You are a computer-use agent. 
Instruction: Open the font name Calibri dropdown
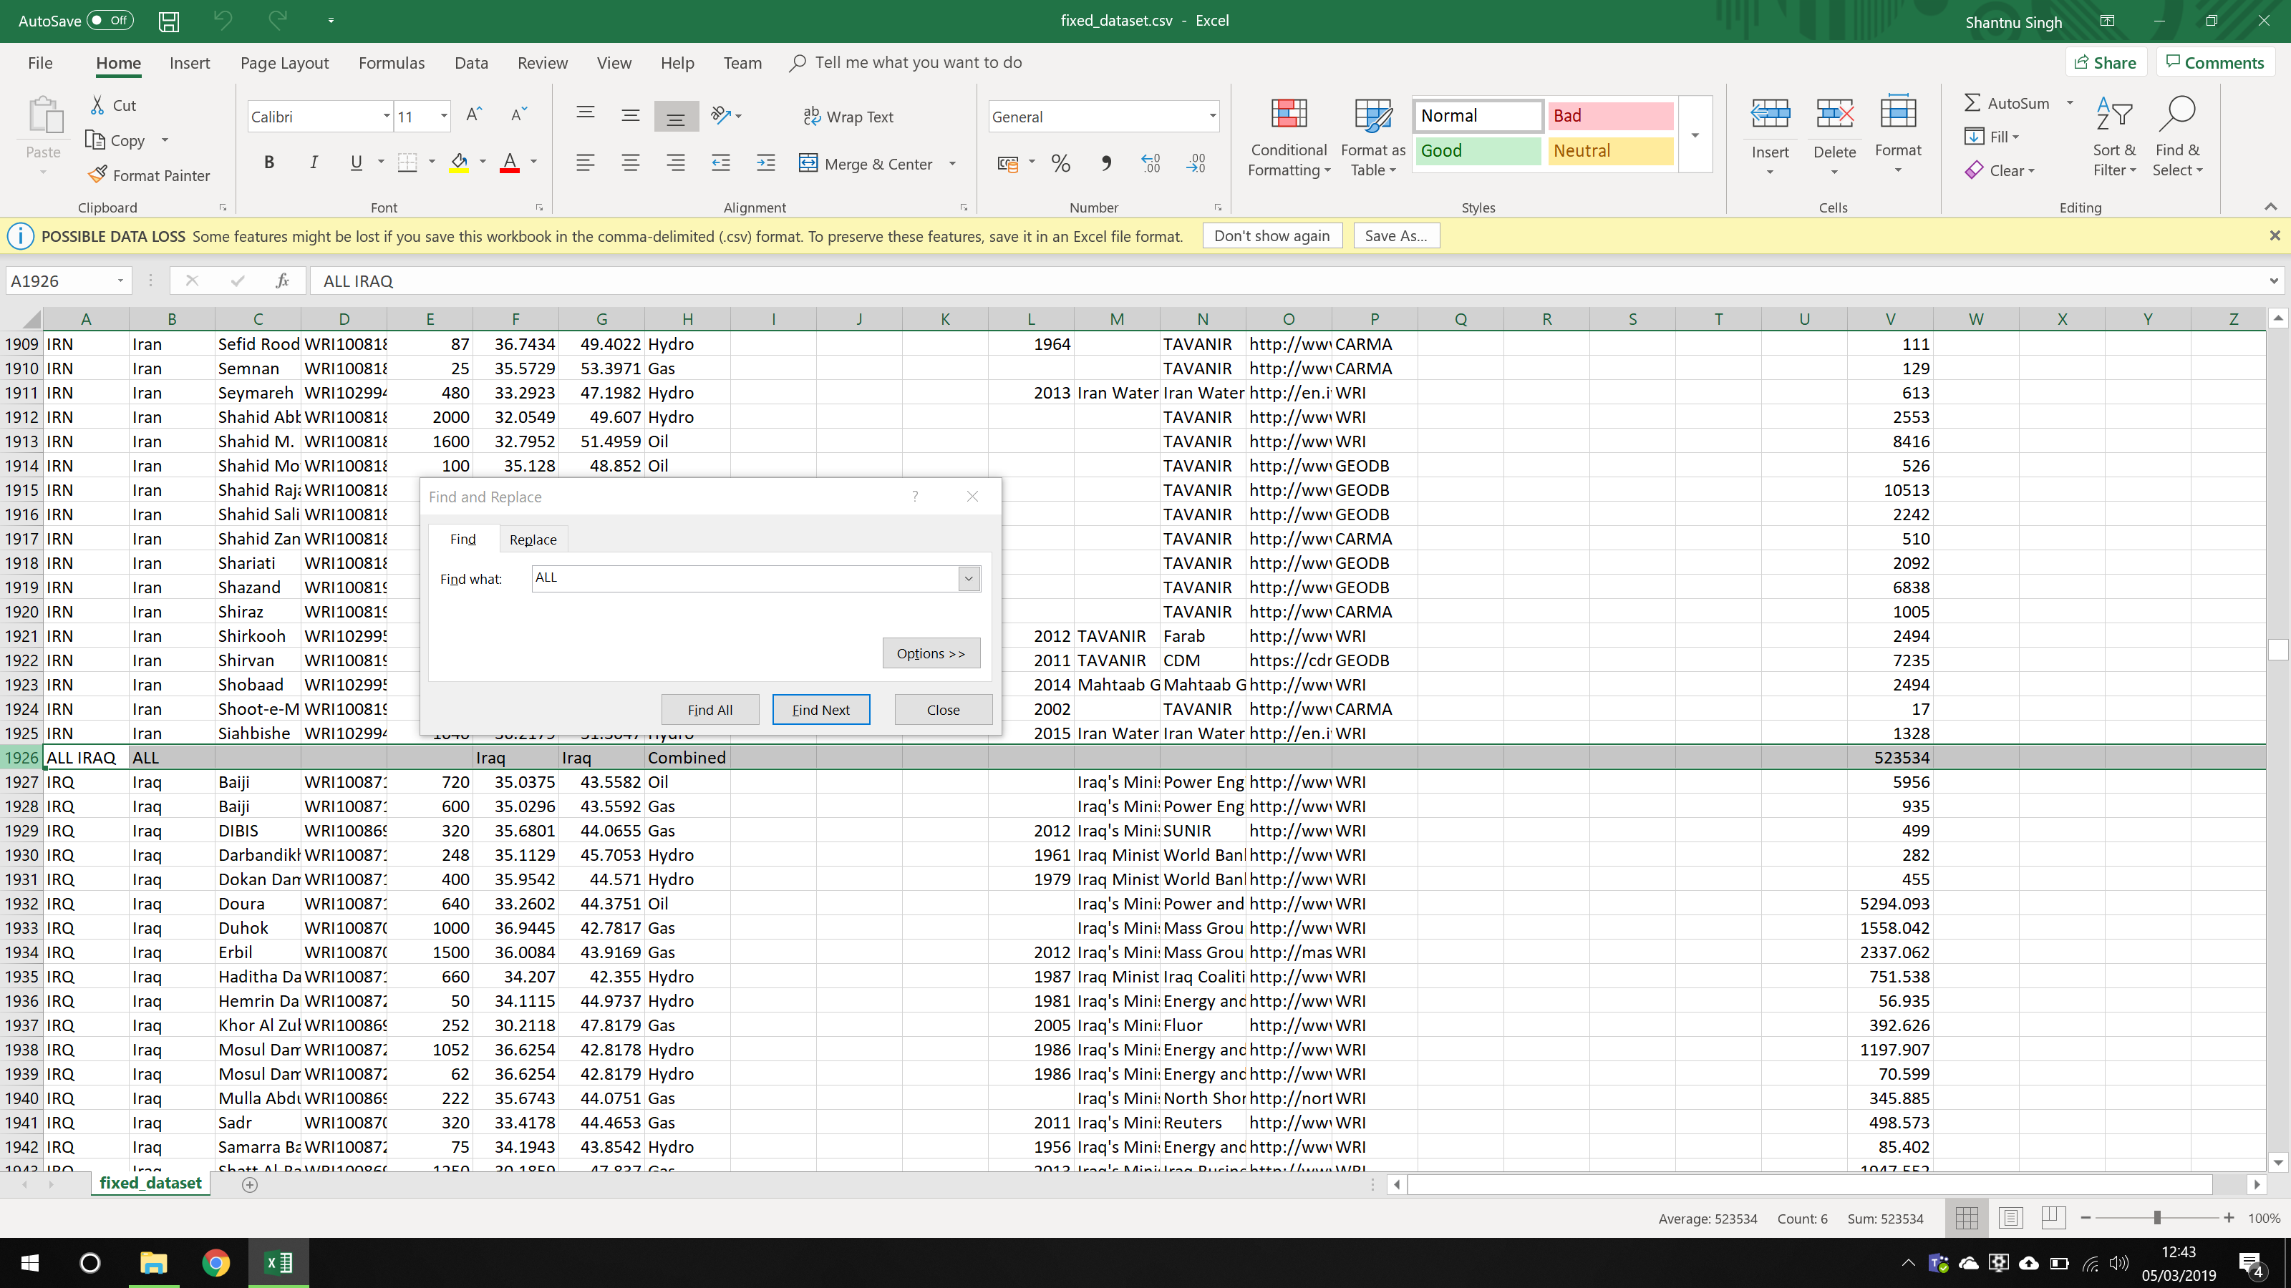click(386, 117)
